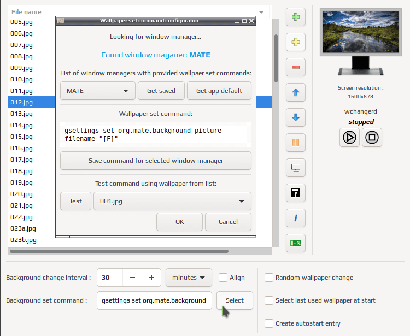Click the monitor set wallpaper icon
This screenshot has width=410, height=336.
click(295, 168)
